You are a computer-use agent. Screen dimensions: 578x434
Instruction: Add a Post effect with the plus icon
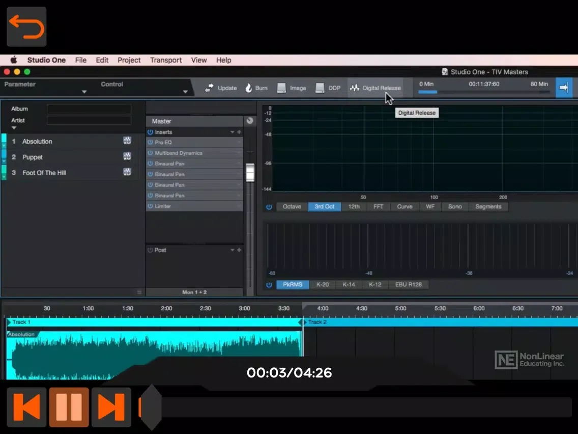click(239, 250)
